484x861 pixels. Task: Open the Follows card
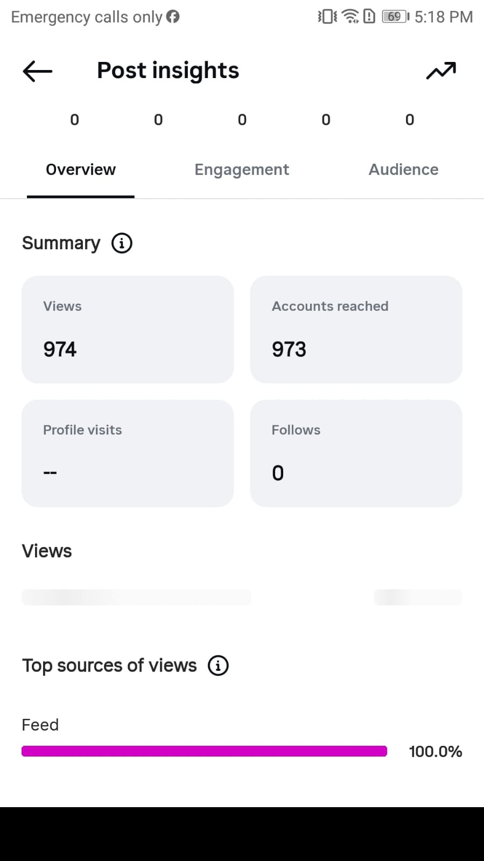(356, 453)
